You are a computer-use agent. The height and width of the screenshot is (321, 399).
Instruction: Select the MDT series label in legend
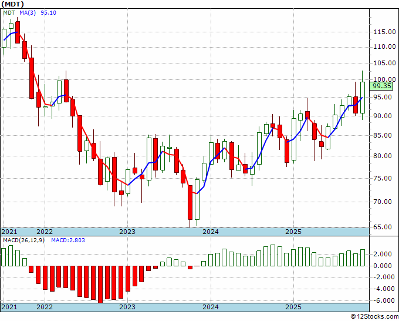9,13
